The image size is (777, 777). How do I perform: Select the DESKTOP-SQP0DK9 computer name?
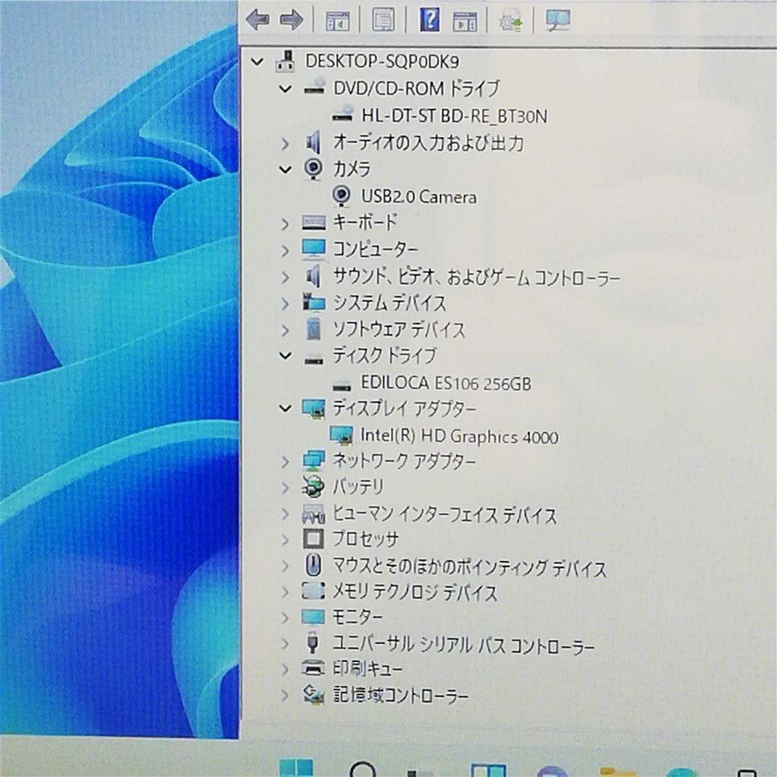click(382, 61)
